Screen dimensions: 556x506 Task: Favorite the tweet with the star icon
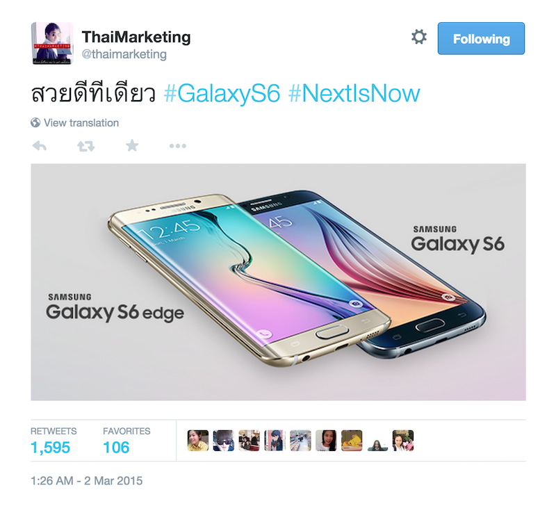pyautogui.click(x=132, y=145)
